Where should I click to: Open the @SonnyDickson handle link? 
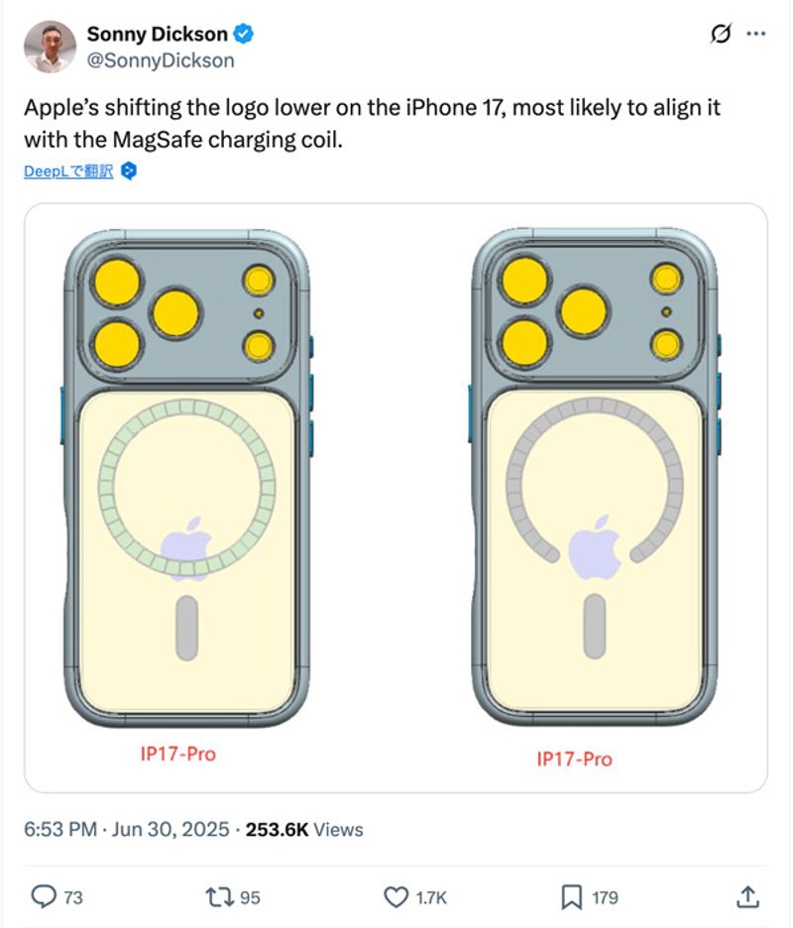click(x=161, y=59)
